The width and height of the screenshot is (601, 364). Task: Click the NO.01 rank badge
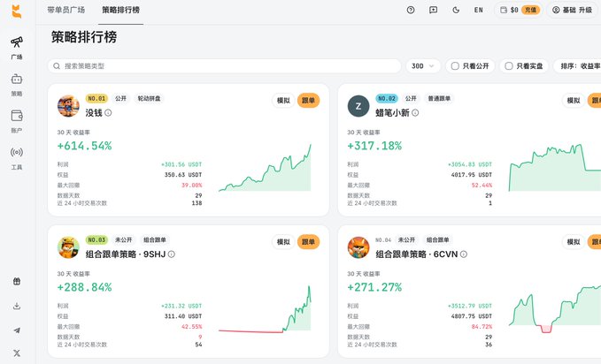pos(96,99)
